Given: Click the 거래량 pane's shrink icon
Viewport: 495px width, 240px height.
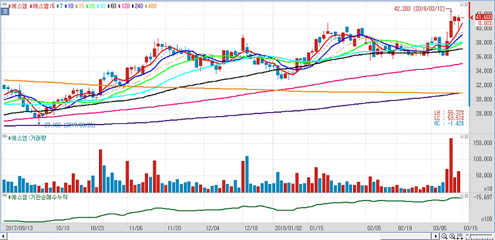Looking at the screenshot, I should pyautogui.click(x=462, y=136).
